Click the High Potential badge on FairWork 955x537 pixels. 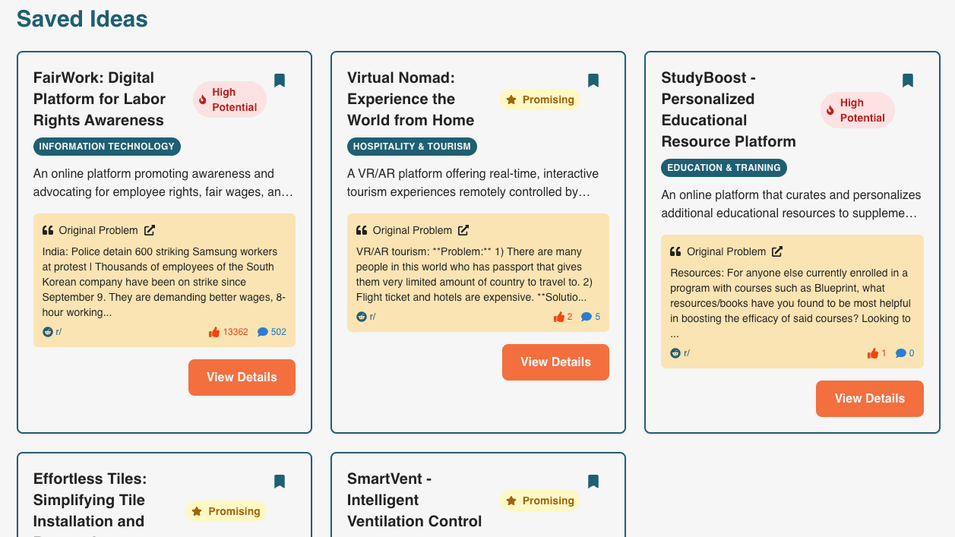tap(229, 100)
